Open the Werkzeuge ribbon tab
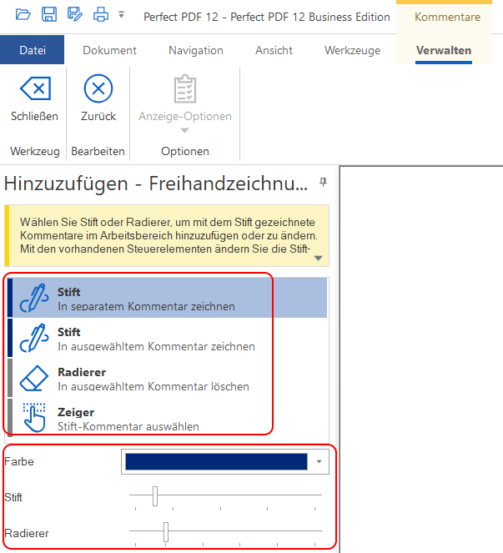Screen dimensions: 503x553 coord(352,50)
